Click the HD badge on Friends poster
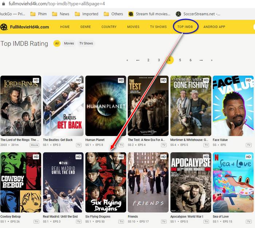The width and height of the screenshot is (255, 228). point(164,157)
